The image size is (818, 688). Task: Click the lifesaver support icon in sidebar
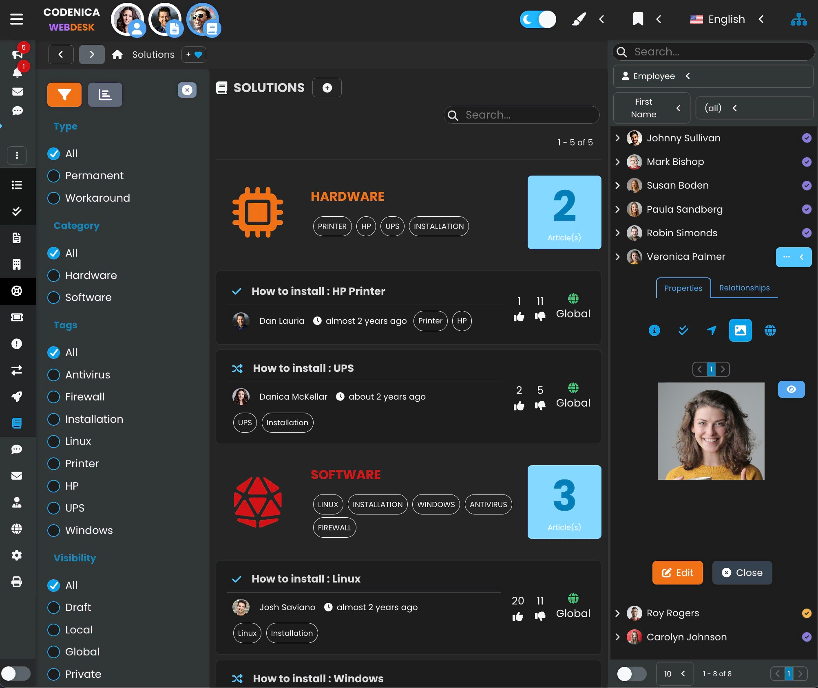(17, 291)
